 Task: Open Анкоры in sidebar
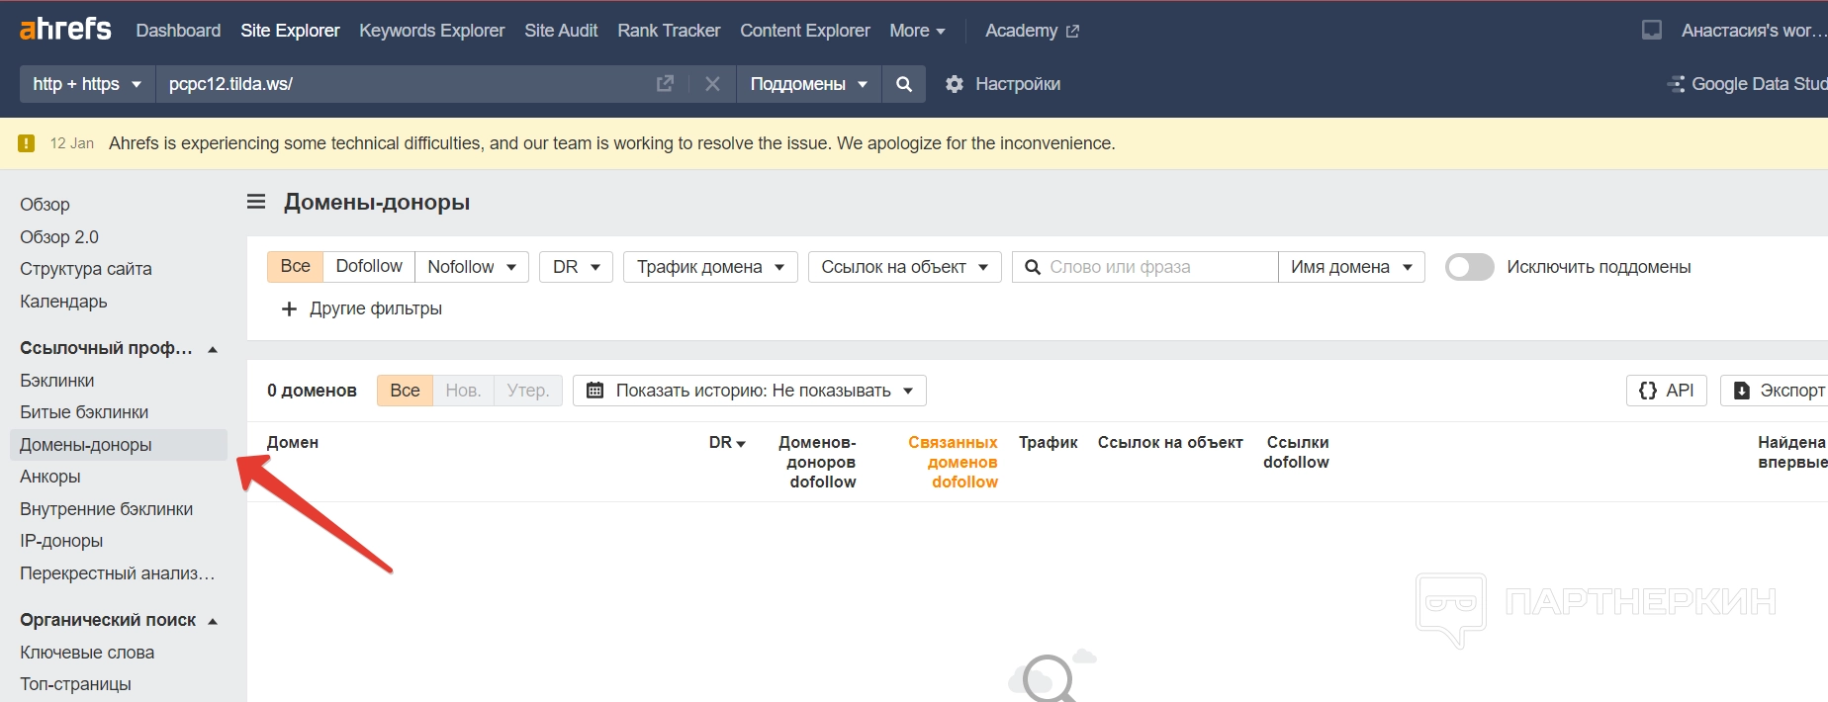(x=50, y=477)
